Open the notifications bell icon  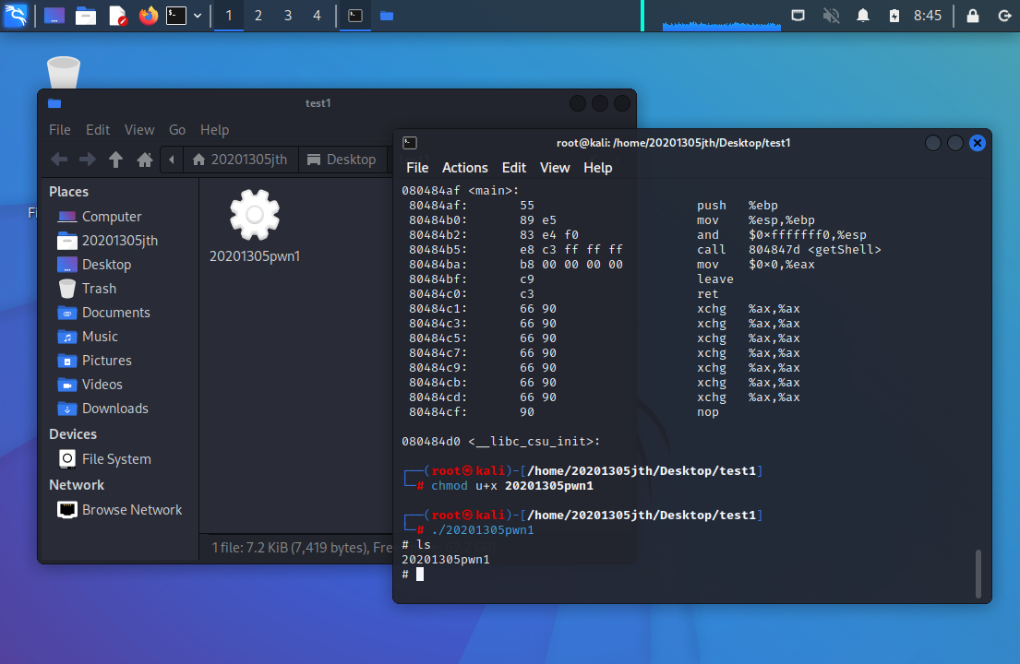[x=862, y=16]
